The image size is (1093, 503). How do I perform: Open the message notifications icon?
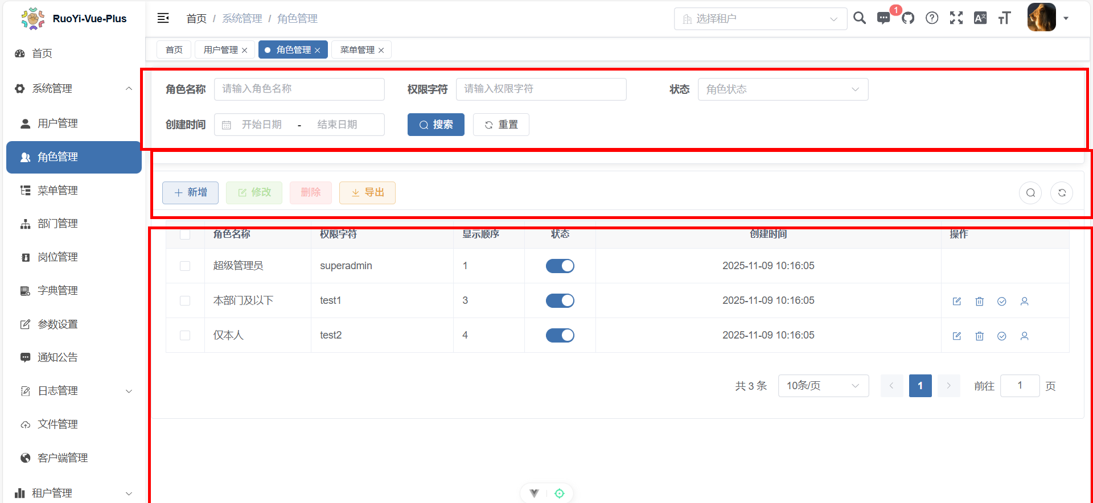(884, 18)
